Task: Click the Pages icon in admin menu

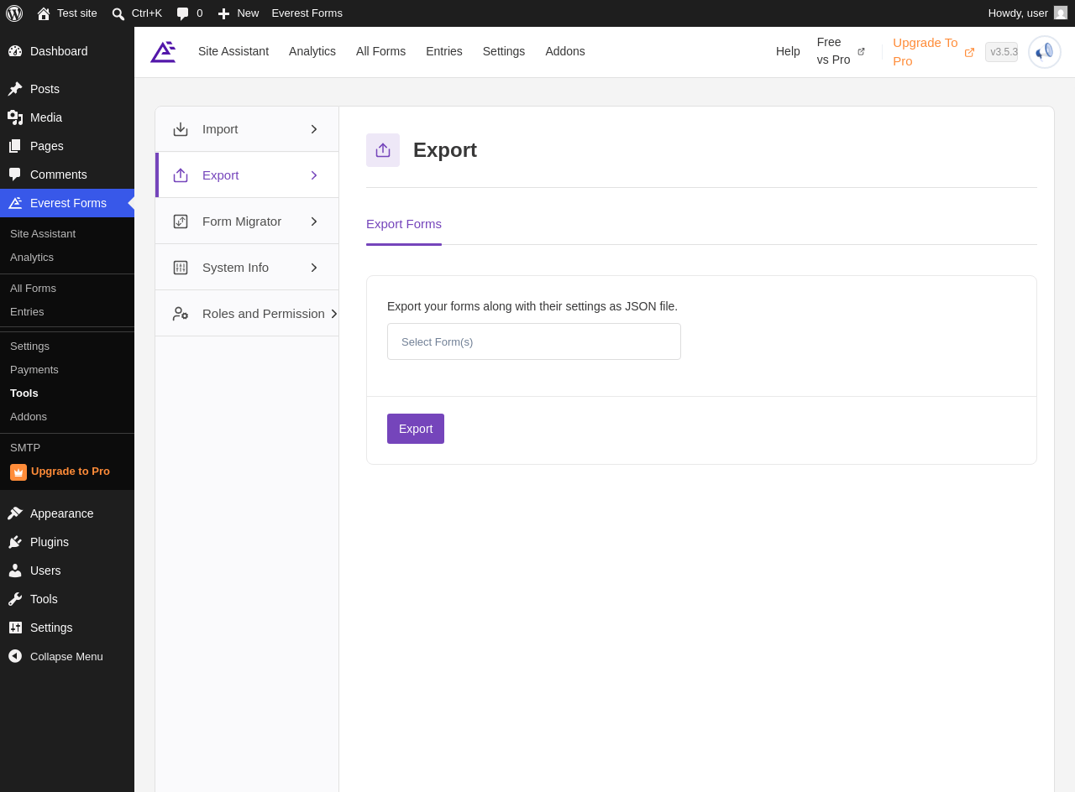Action: 15,146
